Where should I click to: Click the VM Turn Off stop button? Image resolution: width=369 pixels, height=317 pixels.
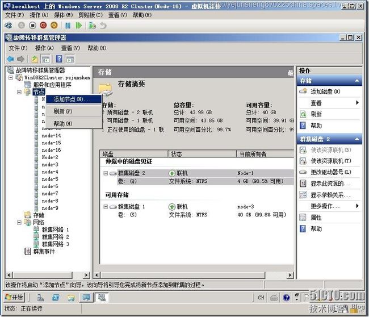coord(32,26)
